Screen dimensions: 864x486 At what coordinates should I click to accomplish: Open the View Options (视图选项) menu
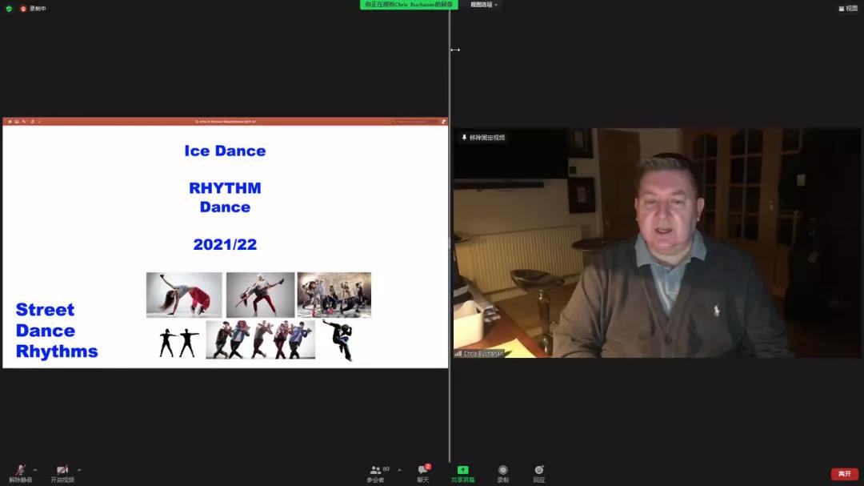pyautogui.click(x=483, y=5)
